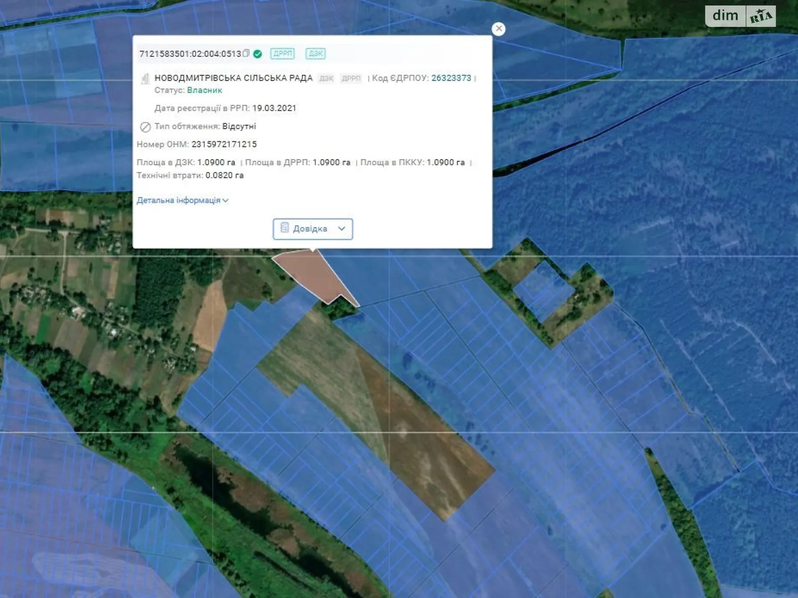Click the green verified checkmark icon
798x598 pixels.
(258, 54)
